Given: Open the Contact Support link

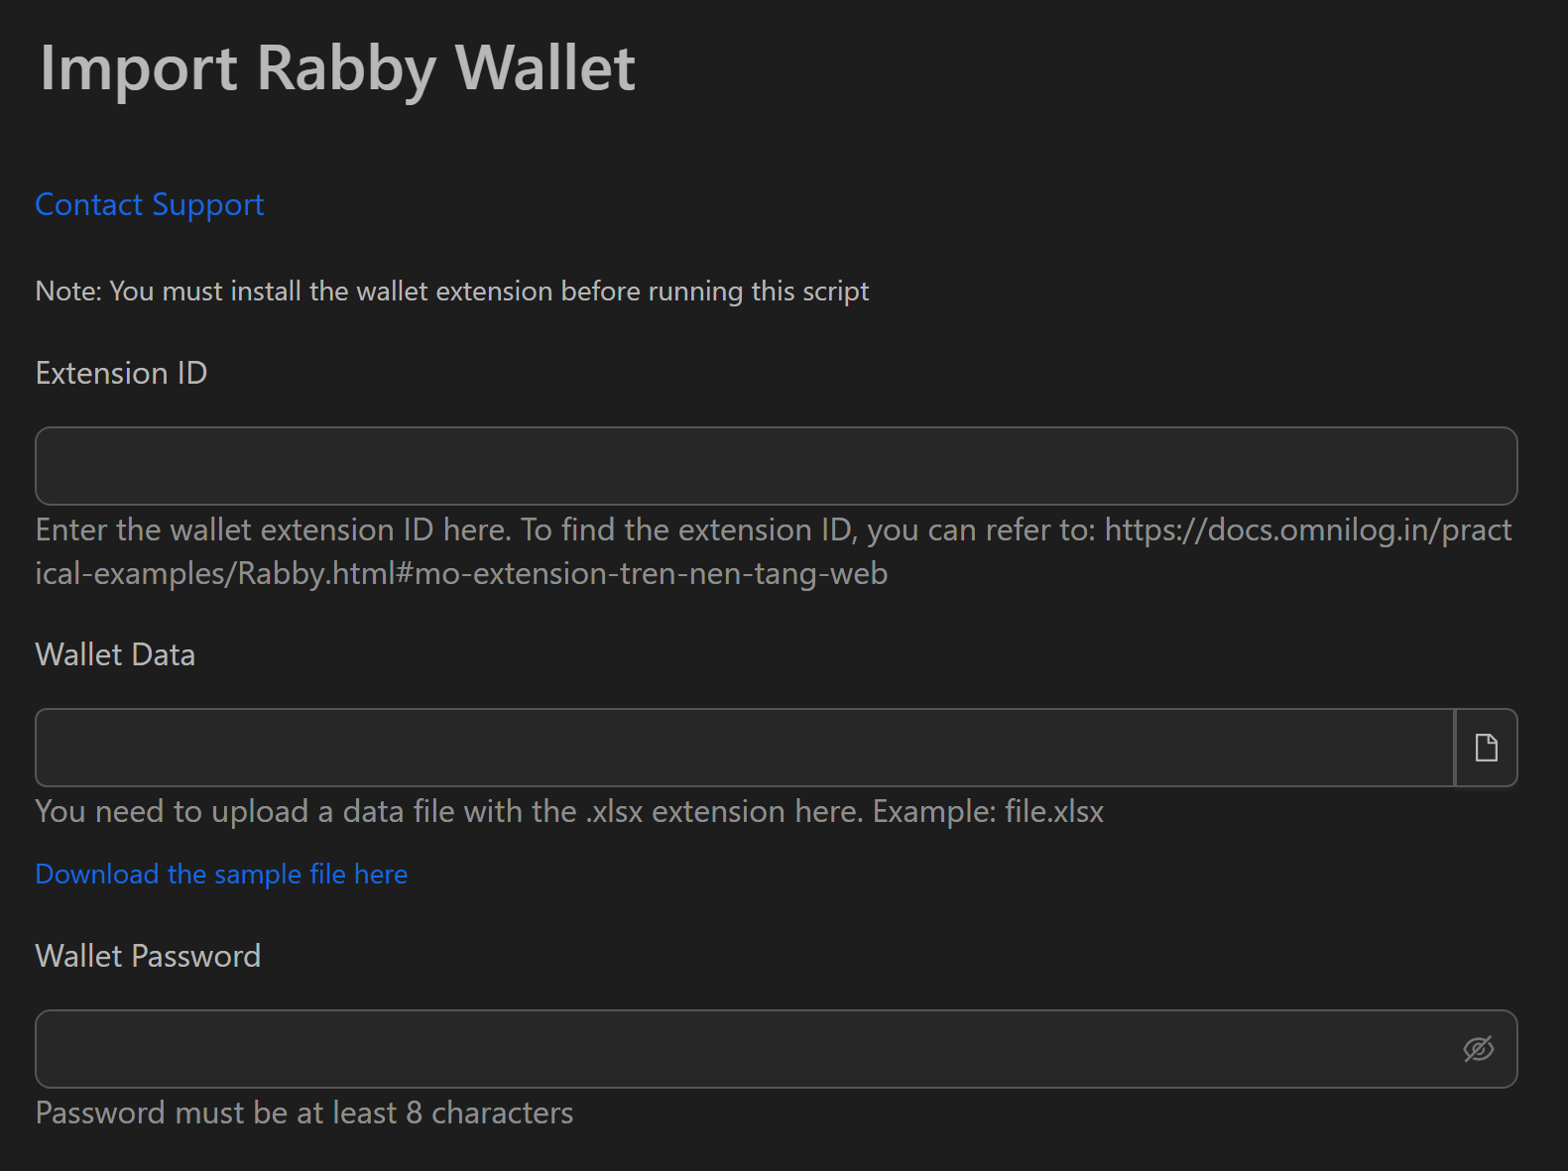Looking at the screenshot, I should click(x=150, y=204).
